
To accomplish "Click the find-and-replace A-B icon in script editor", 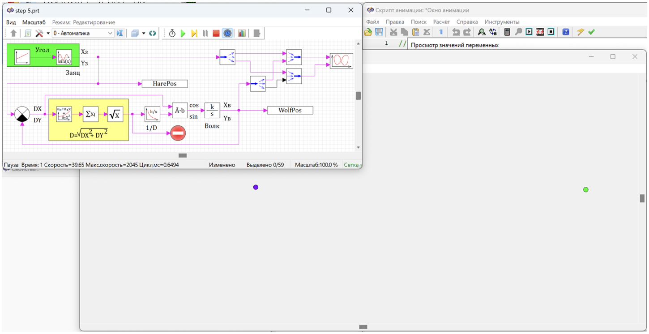I will tap(493, 32).
